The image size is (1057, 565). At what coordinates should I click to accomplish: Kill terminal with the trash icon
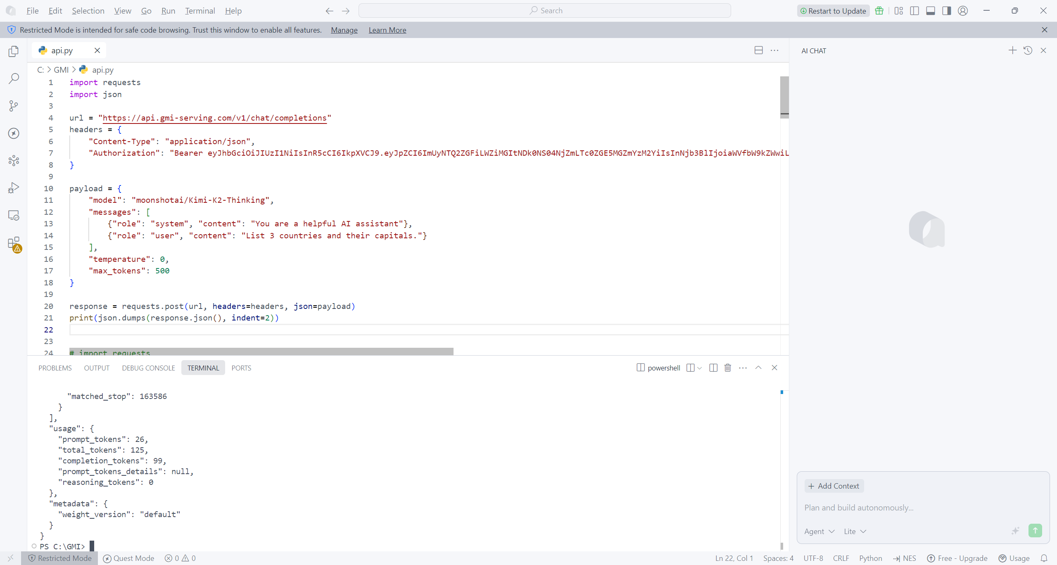tap(727, 368)
